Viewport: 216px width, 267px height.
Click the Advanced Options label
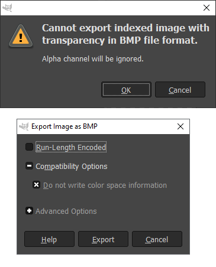[x=66, y=211]
